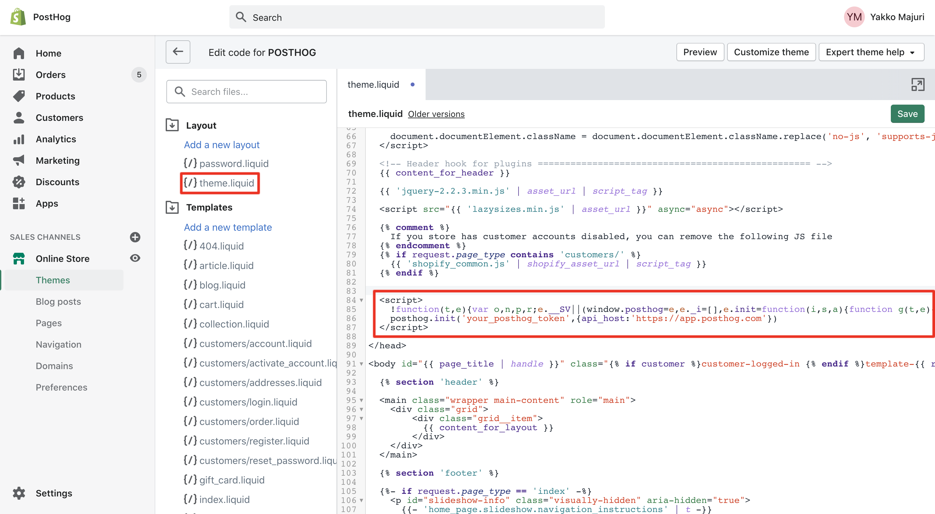Open Analytics from sidebar
This screenshot has height=514, width=935.
[x=56, y=139]
